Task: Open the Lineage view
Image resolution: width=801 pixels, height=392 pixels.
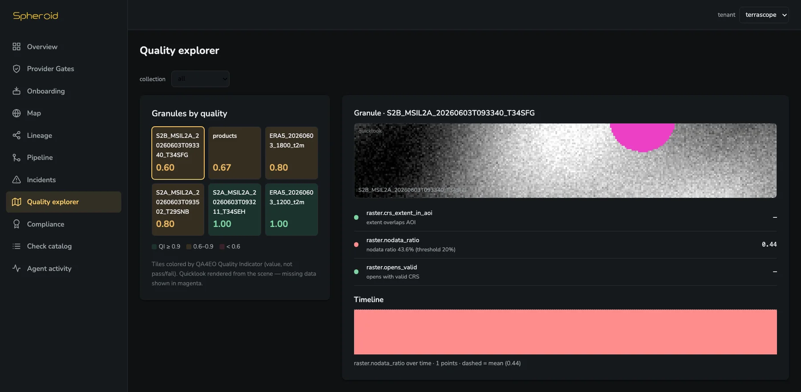Action: tap(64, 136)
